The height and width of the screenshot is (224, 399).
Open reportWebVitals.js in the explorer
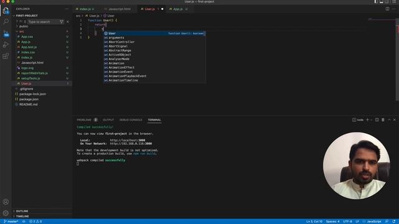point(34,73)
